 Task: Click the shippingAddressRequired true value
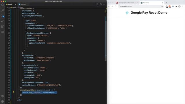tap(46, 83)
